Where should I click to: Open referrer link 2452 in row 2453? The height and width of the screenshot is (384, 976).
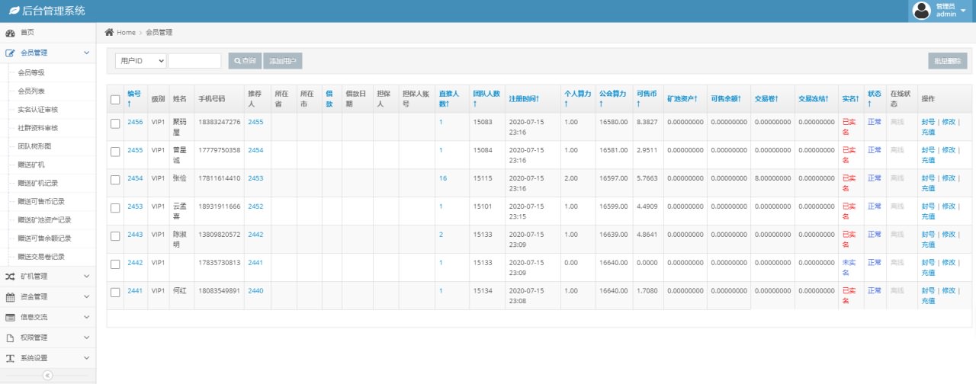click(x=255, y=206)
